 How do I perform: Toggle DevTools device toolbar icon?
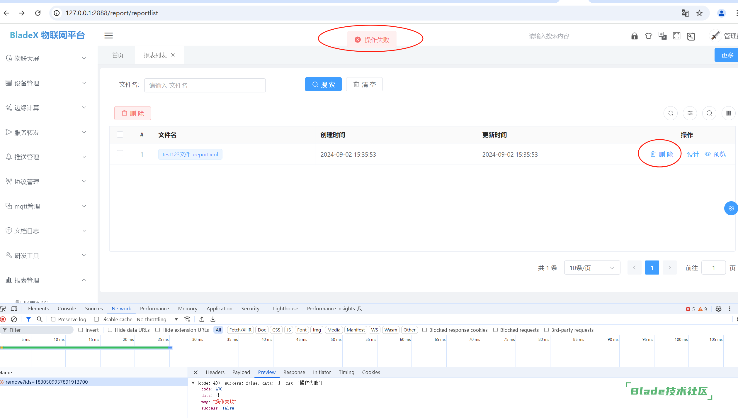pos(14,309)
